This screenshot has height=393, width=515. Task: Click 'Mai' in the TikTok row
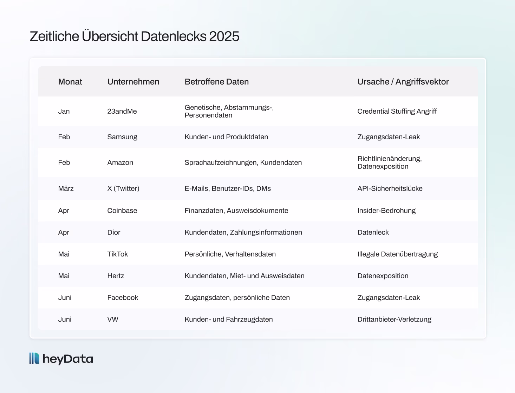(x=64, y=254)
